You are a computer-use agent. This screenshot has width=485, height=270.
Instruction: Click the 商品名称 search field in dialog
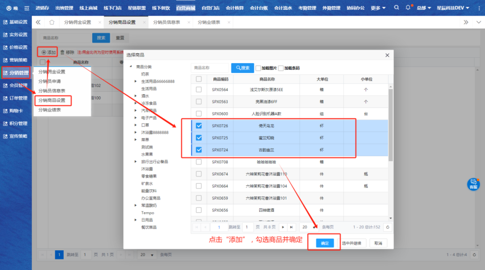pyautogui.click(x=210, y=68)
